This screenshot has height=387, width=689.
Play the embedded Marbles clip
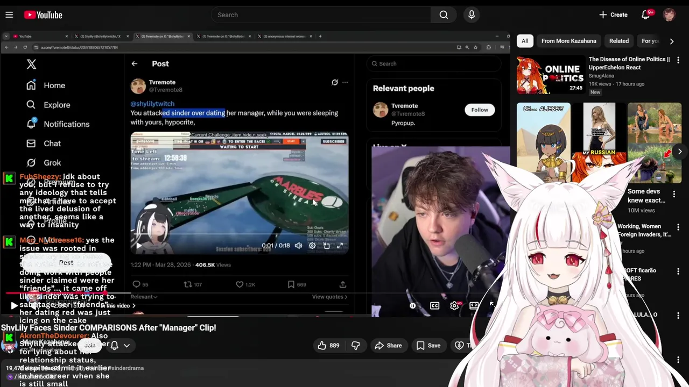139,246
